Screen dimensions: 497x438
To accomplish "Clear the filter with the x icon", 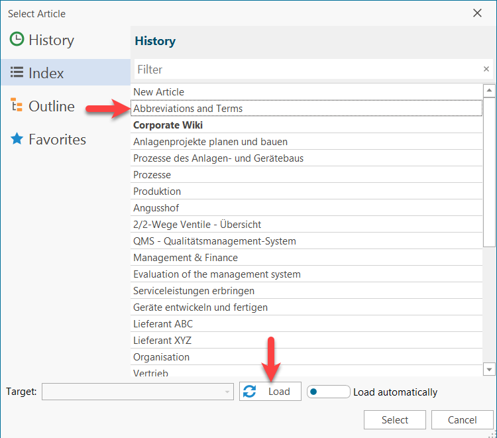I will 486,69.
